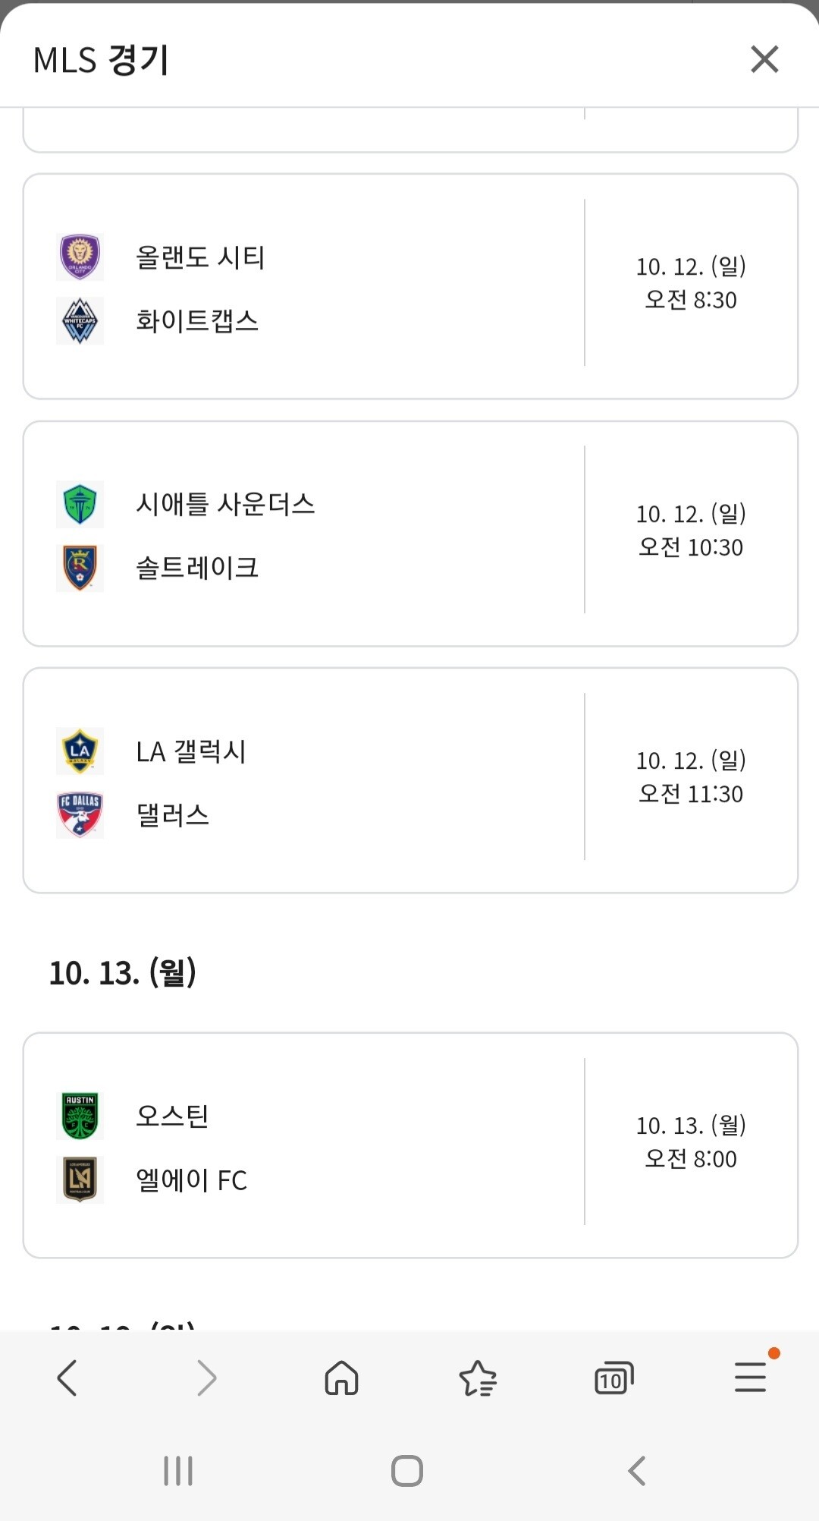Open the 올랜도 시티 team name

pyautogui.click(x=200, y=257)
